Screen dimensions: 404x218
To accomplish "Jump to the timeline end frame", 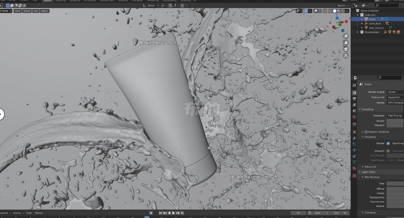I will click(x=182, y=213).
